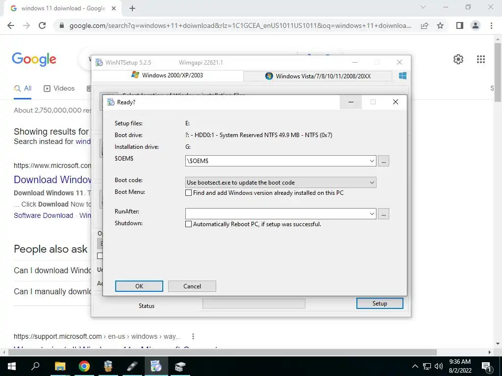Screen dimensions: 502x376
Task: Open options for support.microsoft.com result
Action: [x=193, y=336]
